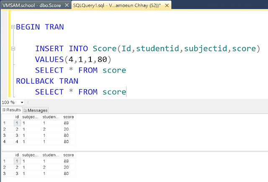Viewport: 268px width, 182px height.
Task: Close the VMSAM.school - dbo.Score tab
Action: click(67, 5)
